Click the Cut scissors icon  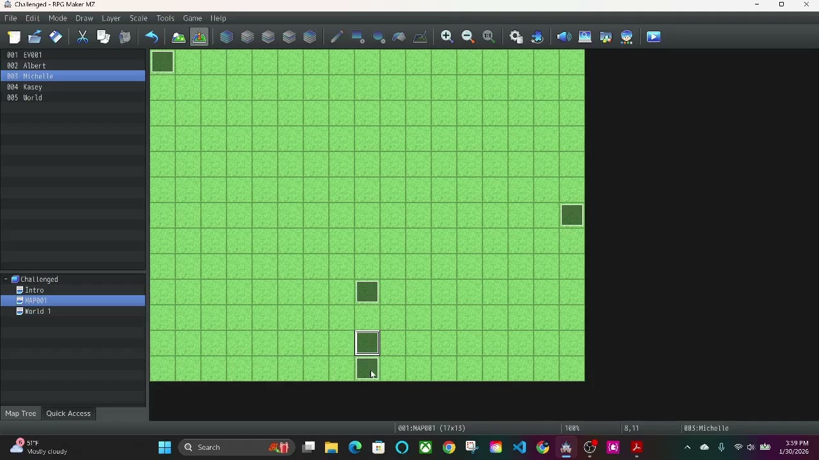[83, 37]
